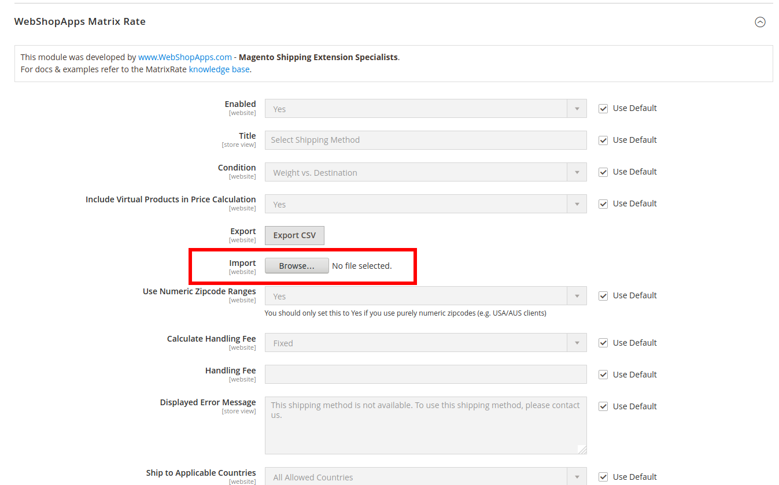Image resolution: width=779 pixels, height=485 pixels.
Task: Open the Use Numeric Zipcode Ranges dropdown
Action: click(425, 296)
